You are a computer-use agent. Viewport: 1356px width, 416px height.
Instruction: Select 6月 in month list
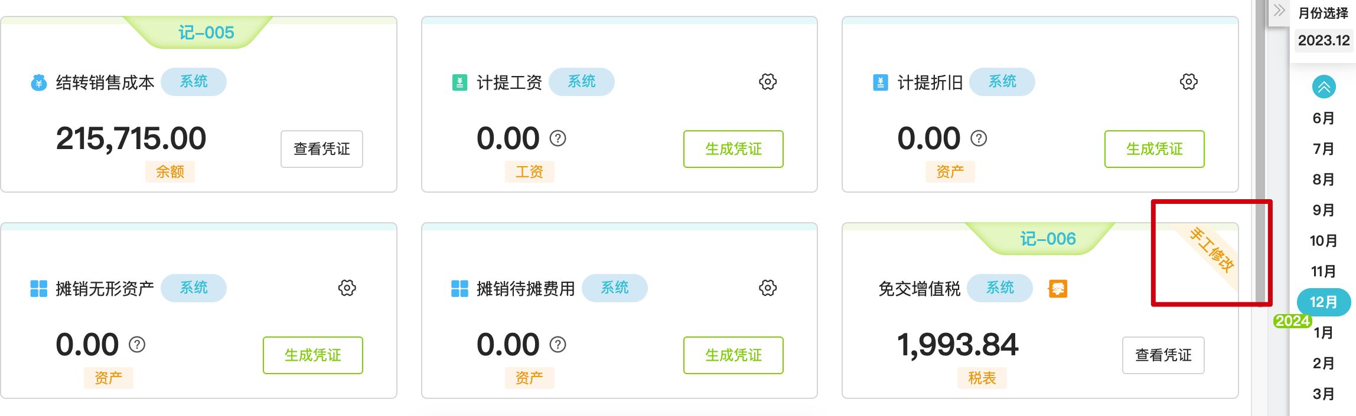point(1324,118)
